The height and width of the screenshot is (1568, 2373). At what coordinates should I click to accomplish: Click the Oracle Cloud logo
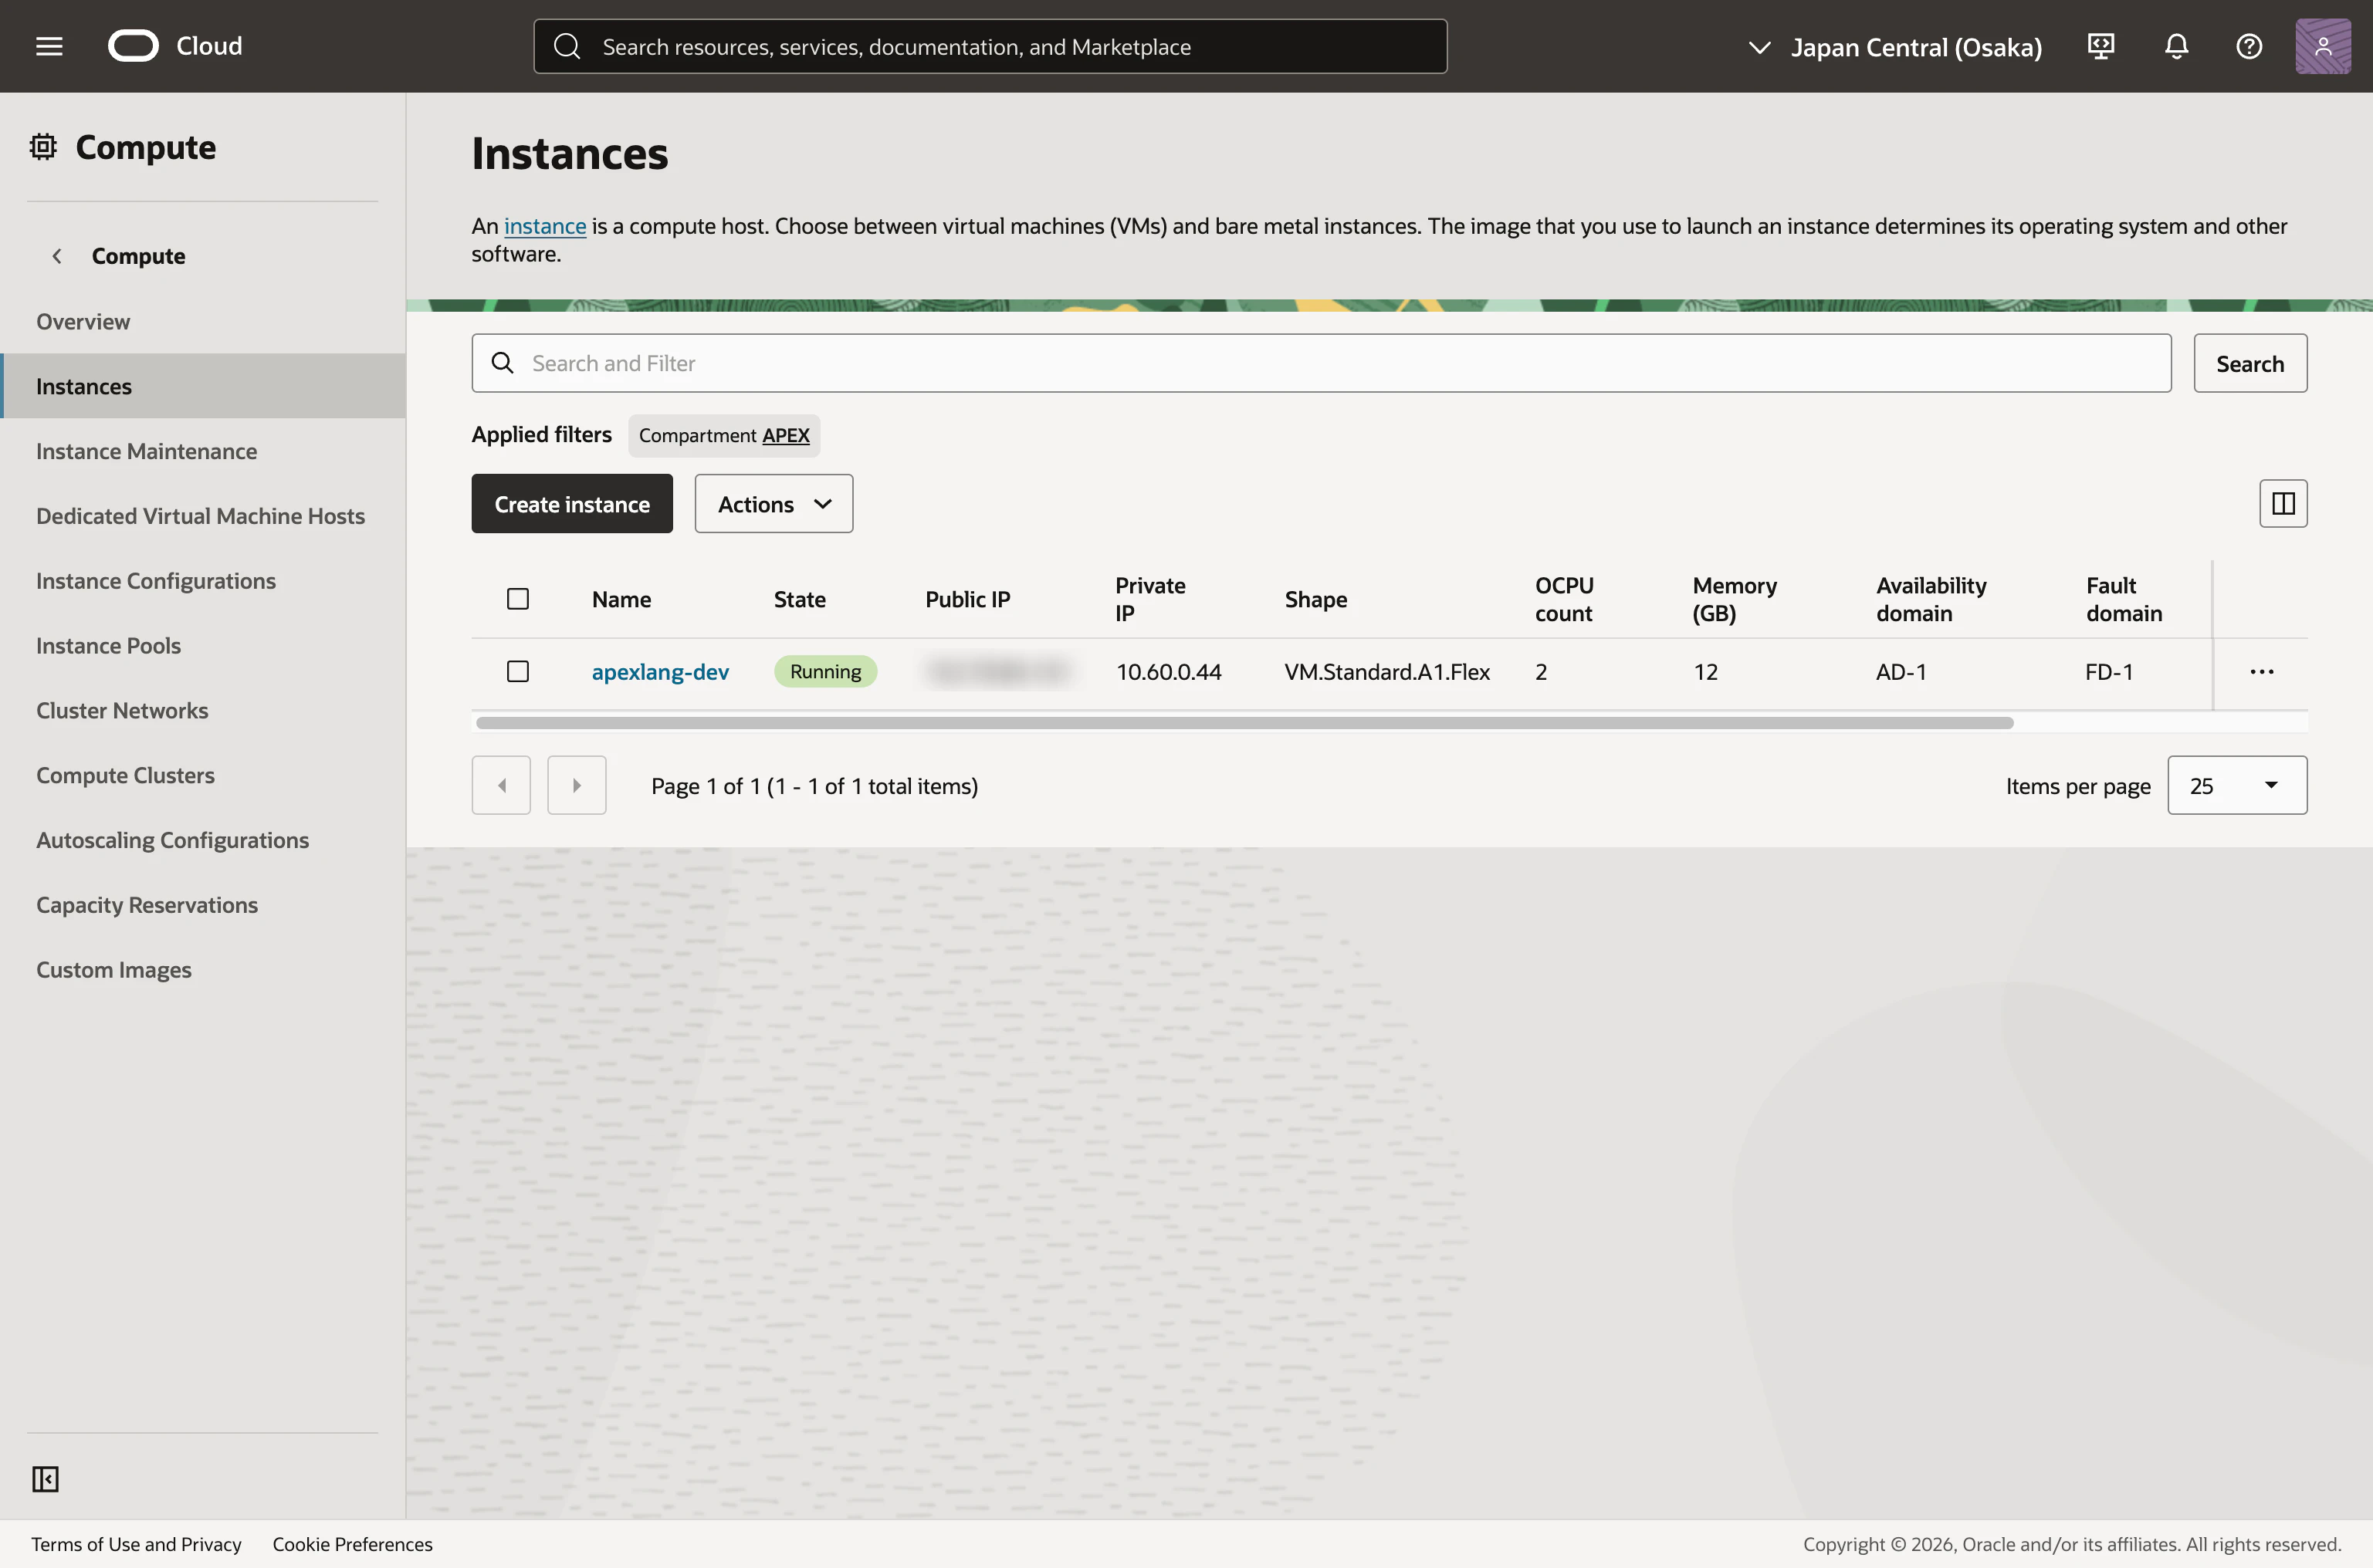(175, 46)
